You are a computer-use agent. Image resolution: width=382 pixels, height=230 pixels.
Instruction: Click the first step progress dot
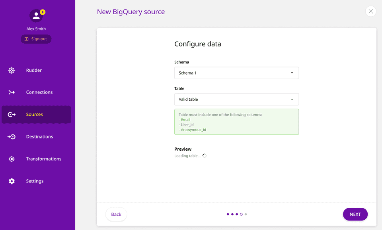click(228, 214)
